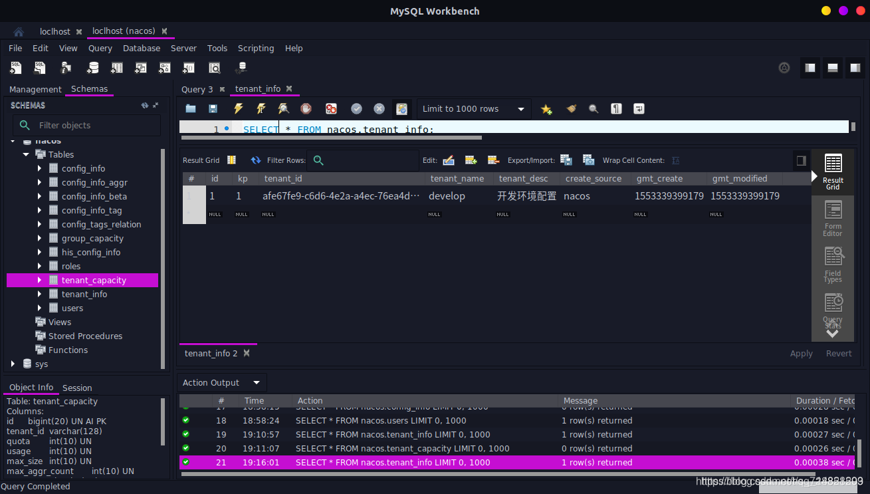Create new stored procedure toolbar icon

[165, 68]
